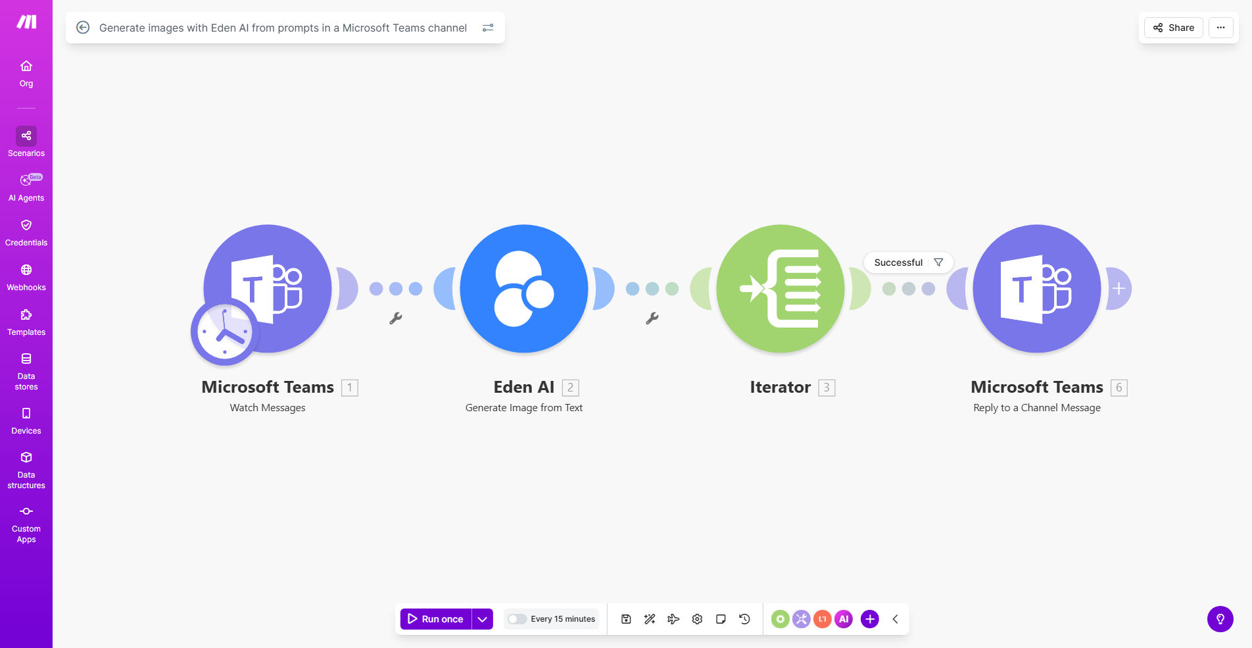Click the Every 15 minutes schedule label

[563, 619]
